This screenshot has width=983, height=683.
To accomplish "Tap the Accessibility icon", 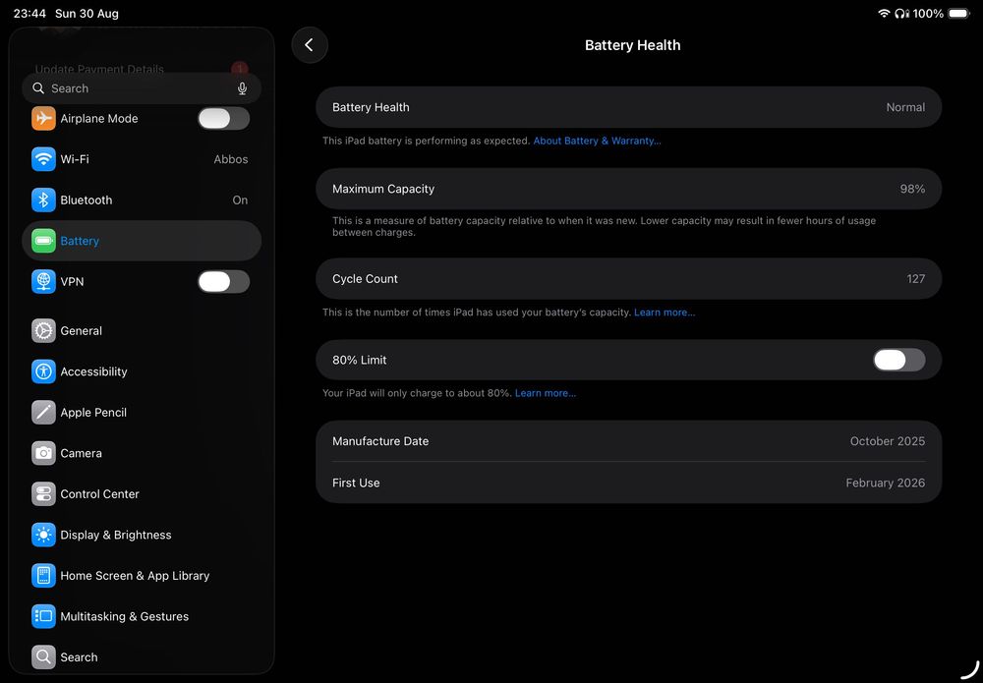I will [43, 371].
